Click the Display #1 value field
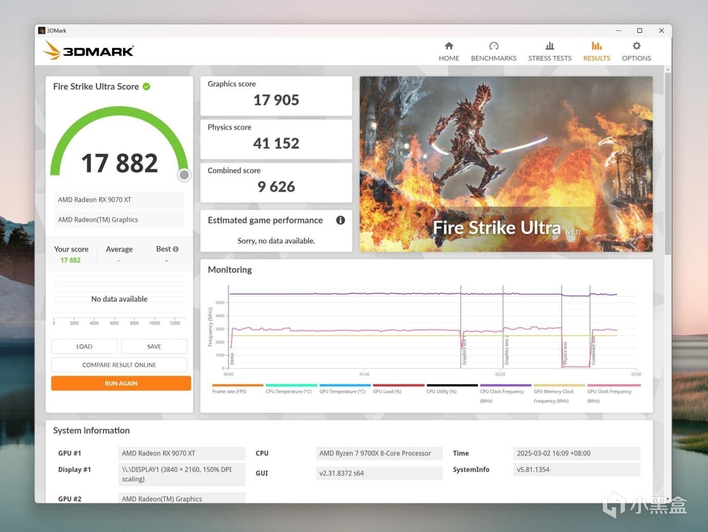 tap(182, 474)
